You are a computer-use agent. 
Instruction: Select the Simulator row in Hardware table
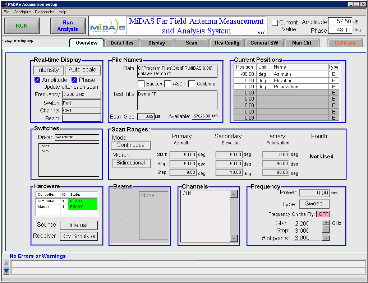[x=66, y=201]
